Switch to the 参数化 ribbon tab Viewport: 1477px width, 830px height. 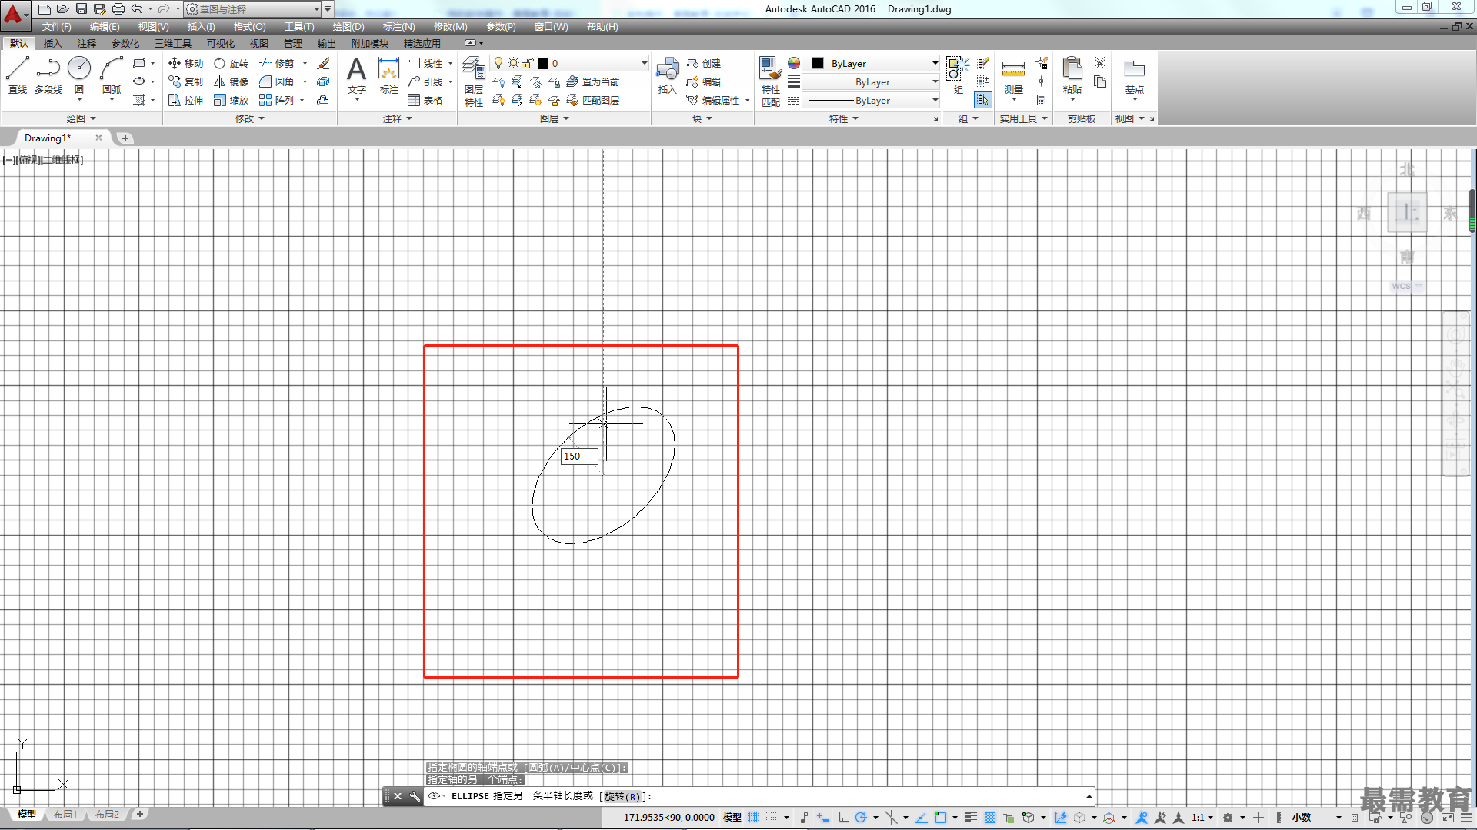coord(125,43)
